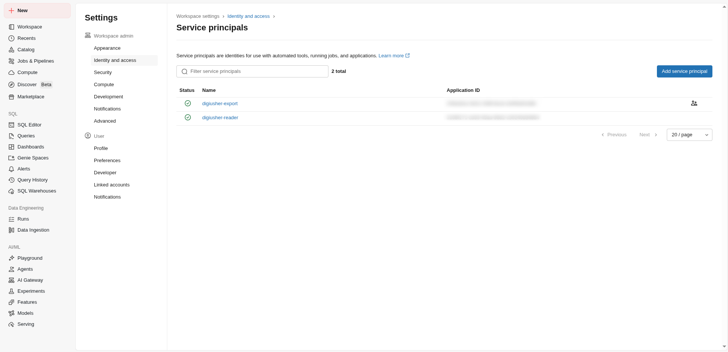Open Agents icon
This screenshot has height=352, width=728.
click(x=11, y=269)
